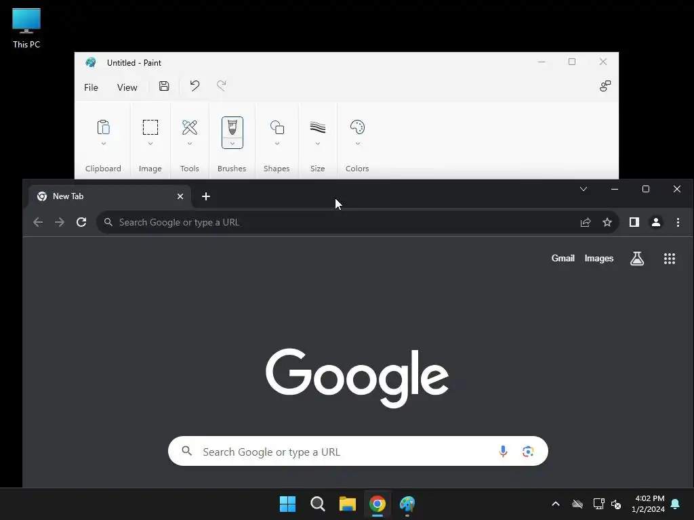Expand the Colors dropdown chevron

[x=358, y=144]
